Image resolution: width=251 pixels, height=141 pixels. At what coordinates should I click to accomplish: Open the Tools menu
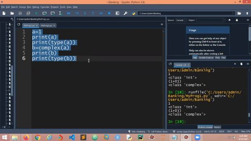[x=63, y=7]
